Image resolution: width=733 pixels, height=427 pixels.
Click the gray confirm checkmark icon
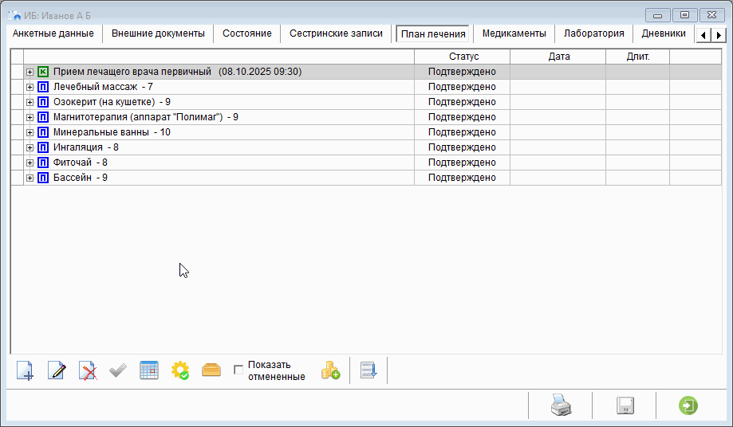(118, 371)
